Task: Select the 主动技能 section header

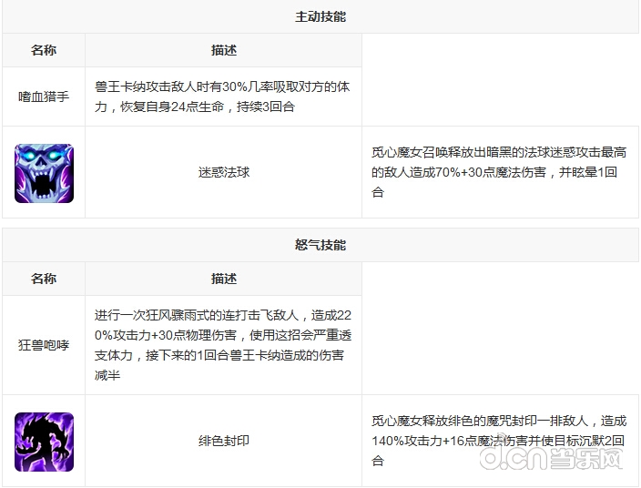Action: (320, 16)
